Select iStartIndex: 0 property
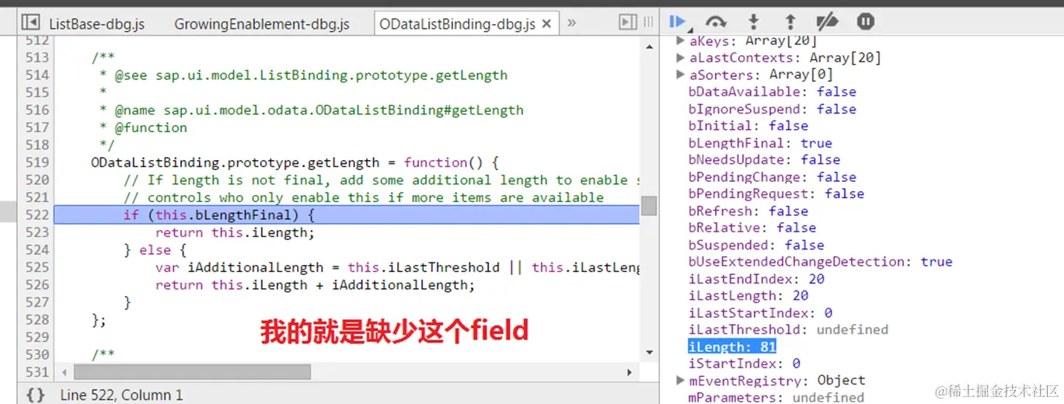The height and width of the screenshot is (404, 1064). [744, 364]
